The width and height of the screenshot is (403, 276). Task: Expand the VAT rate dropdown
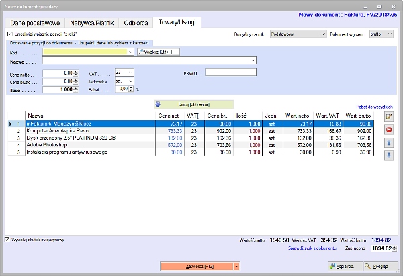click(124, 72)
